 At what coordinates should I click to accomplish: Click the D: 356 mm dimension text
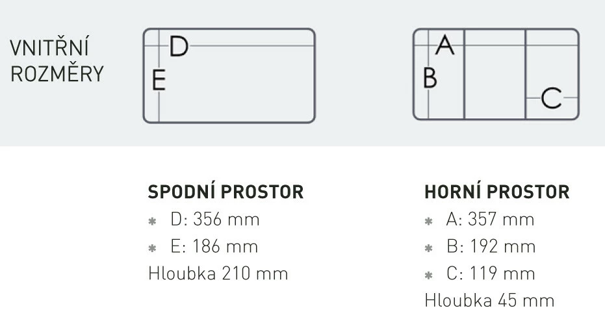pyautogui.click(x=214, y=220)
